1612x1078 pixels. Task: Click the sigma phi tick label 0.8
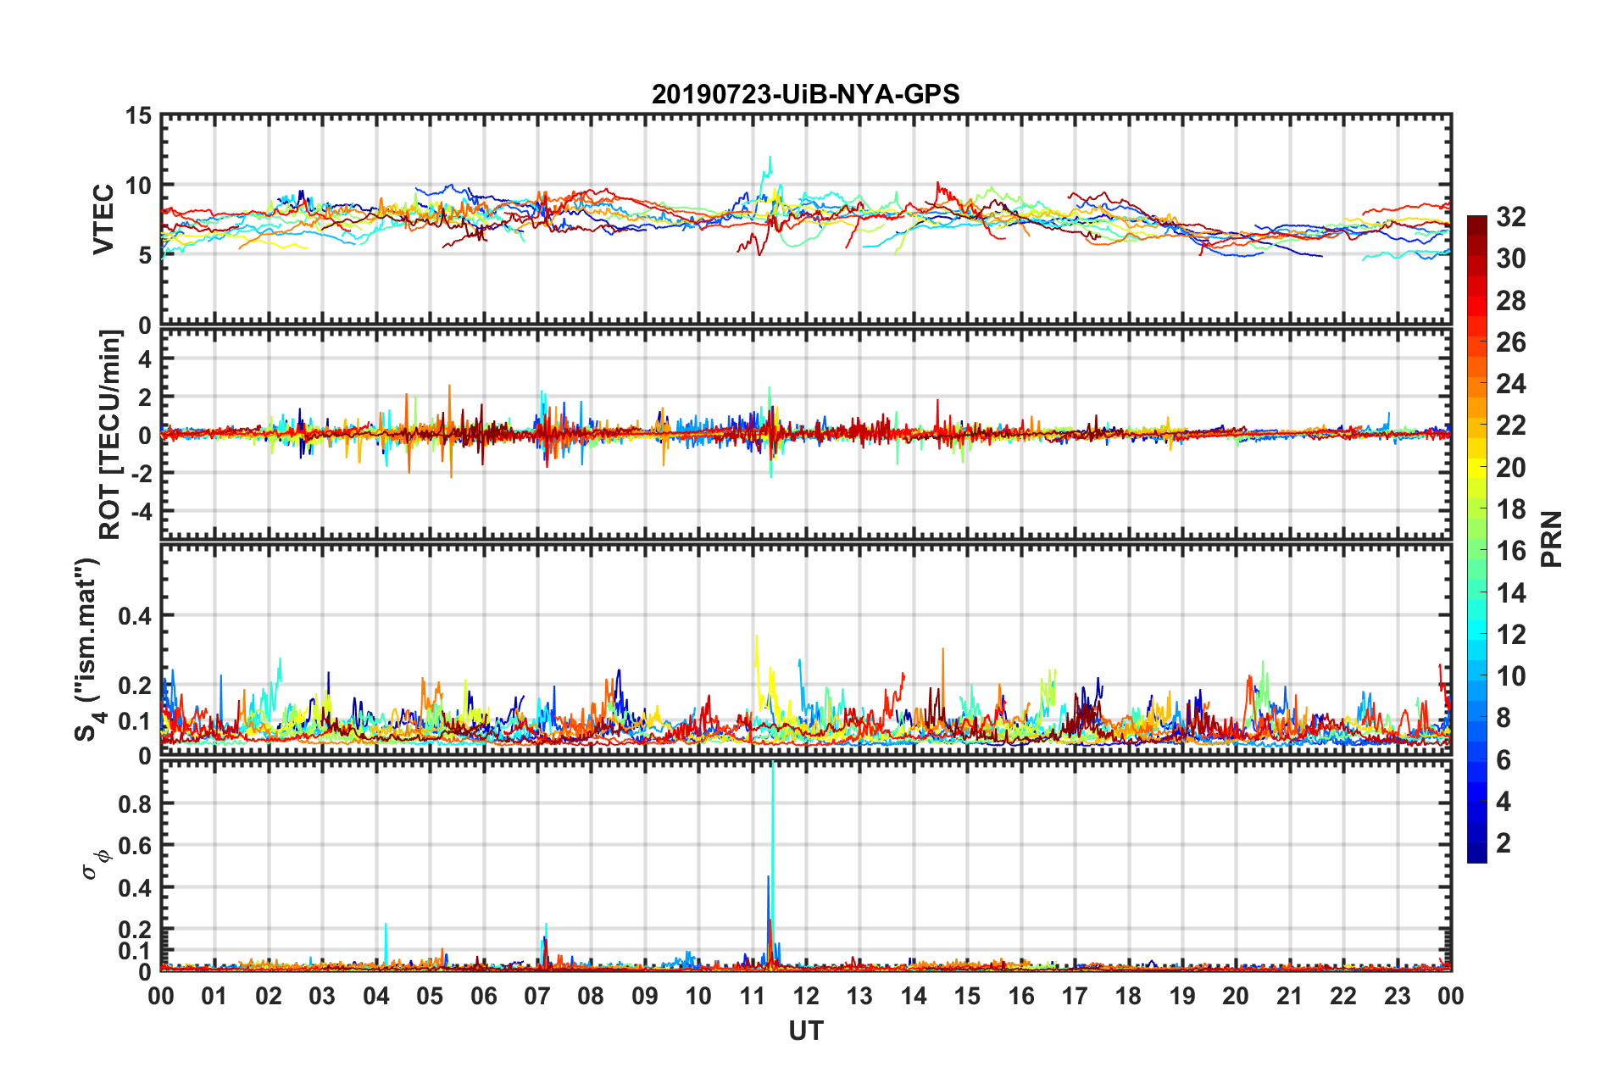[x=136, y=803]
